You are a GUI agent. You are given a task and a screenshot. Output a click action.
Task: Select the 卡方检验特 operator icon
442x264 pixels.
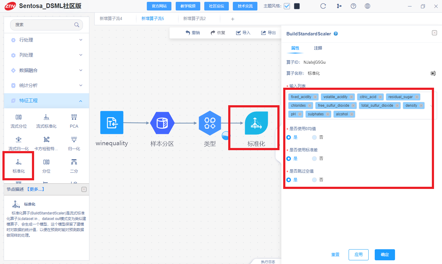(46, 140)
